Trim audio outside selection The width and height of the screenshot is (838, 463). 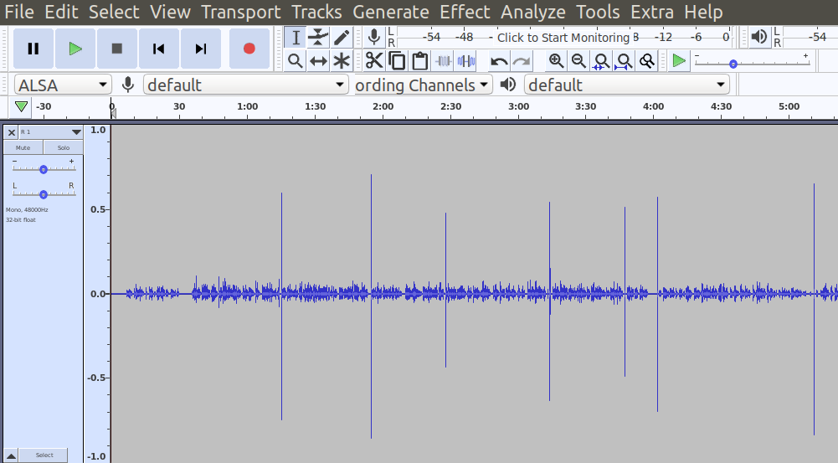(x=443, y=61)
